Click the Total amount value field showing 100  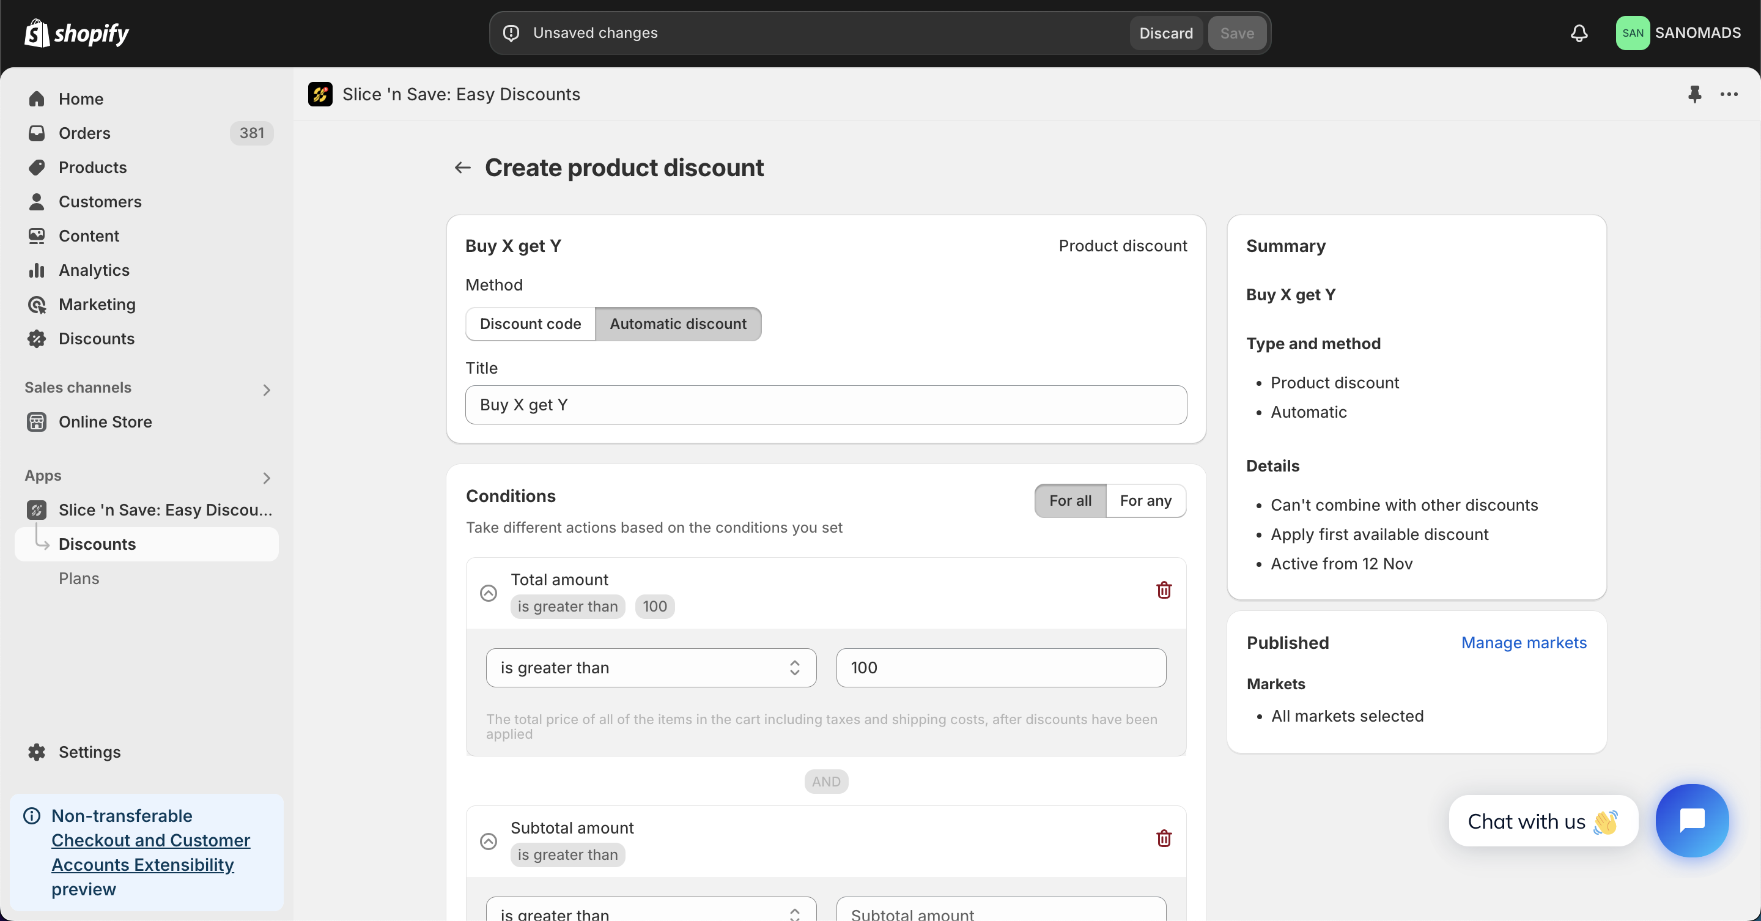tap(1001, 668)
